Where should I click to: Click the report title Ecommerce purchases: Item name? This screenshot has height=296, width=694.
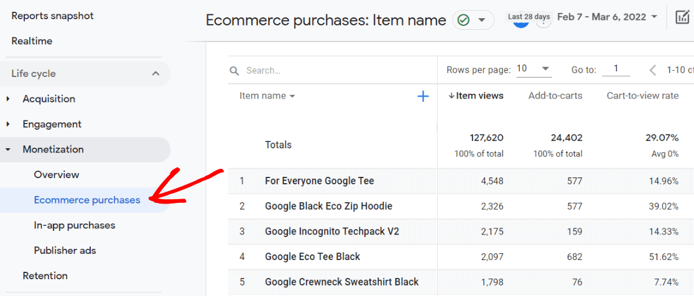click(326, 20)
